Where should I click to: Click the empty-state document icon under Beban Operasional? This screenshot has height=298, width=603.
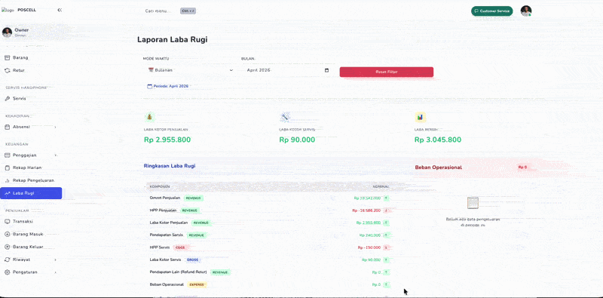click(473, 203)
